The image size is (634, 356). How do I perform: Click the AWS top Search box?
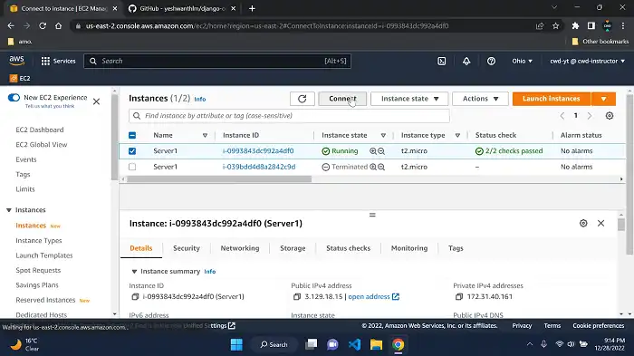click(217, 61)
